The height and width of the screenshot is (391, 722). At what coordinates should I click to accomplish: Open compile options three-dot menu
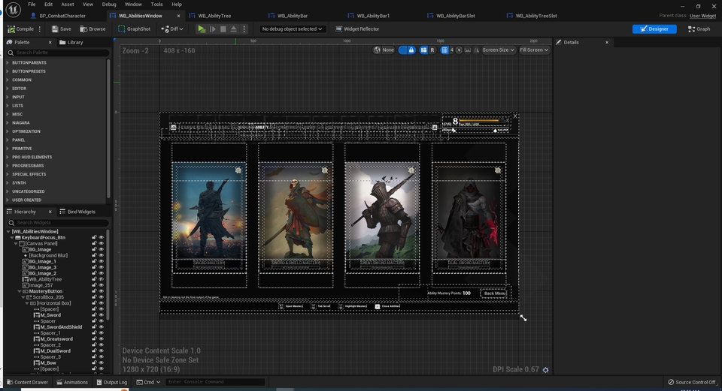click(x=40, y=29)
